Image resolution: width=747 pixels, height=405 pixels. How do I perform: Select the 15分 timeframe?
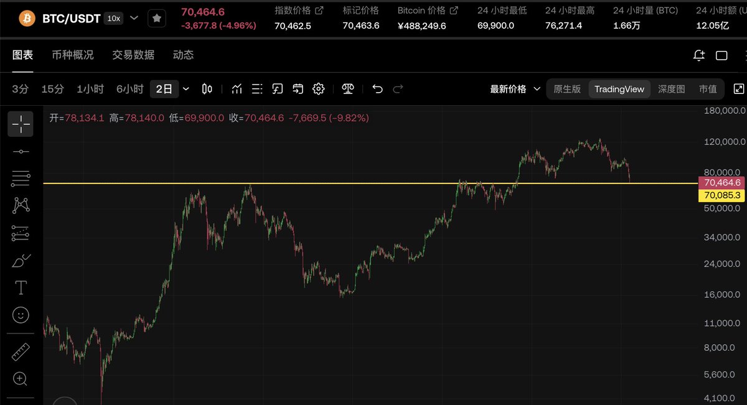pyautogui.click(x=53, y=89)
